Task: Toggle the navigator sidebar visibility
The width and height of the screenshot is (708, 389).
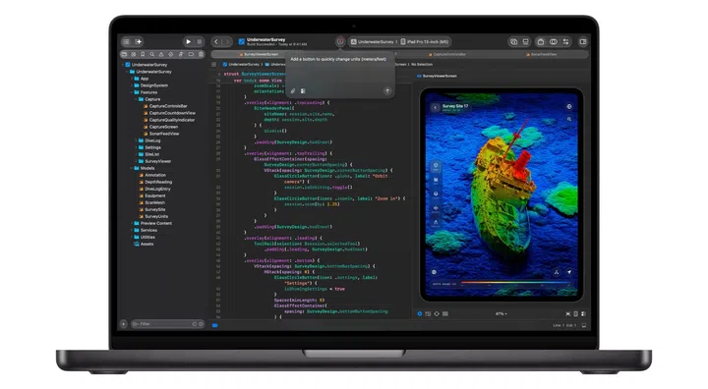Action: coord(127,42)
